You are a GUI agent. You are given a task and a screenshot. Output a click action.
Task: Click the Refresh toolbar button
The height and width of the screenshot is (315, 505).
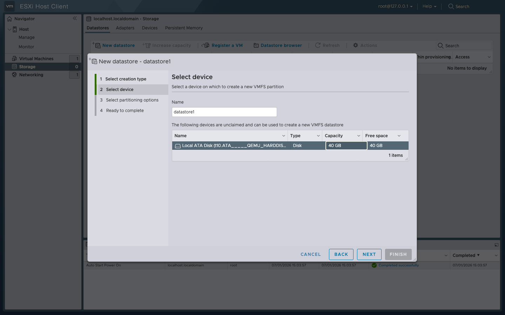point(327,45)
